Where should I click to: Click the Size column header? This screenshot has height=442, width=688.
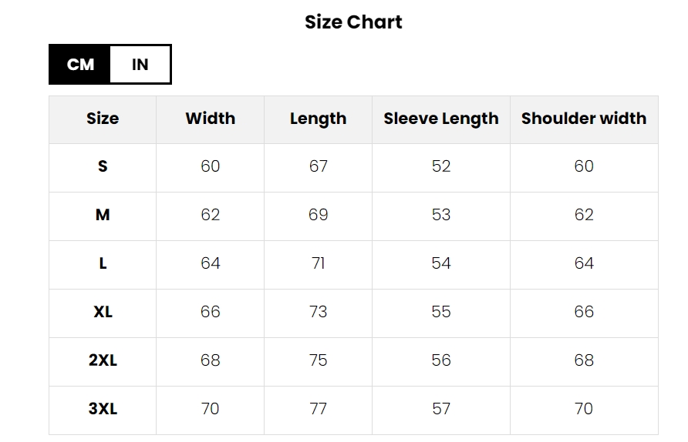pyautogui.click(x=103, y=119)
